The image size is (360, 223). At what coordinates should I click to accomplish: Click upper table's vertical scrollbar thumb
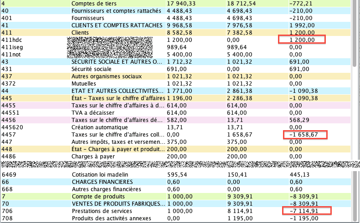(355, 34)
